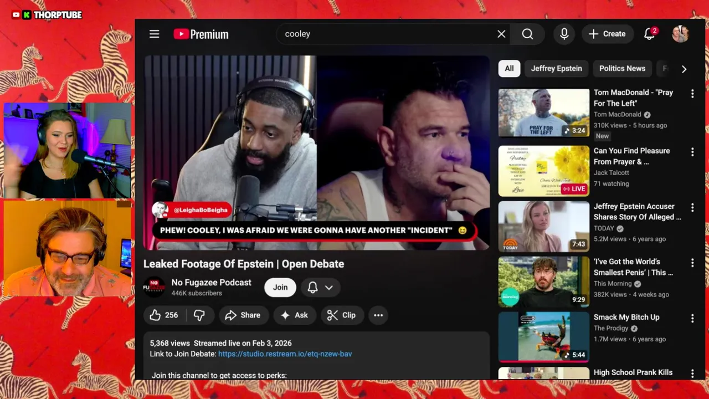The width and height of the screenshot is (709, 399).
Task: Click the Jack Talcott channel name
Action: 611,172
